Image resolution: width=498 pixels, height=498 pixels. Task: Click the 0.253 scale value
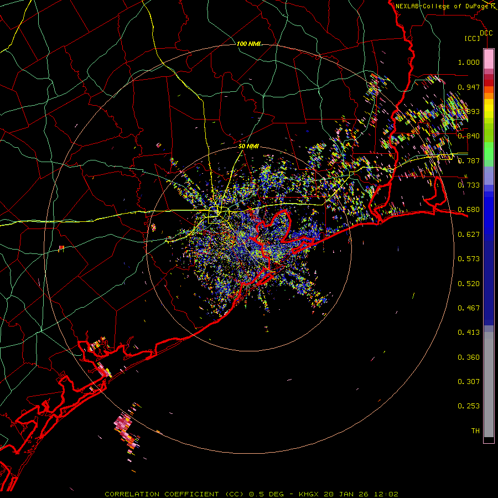click(469, 406)
